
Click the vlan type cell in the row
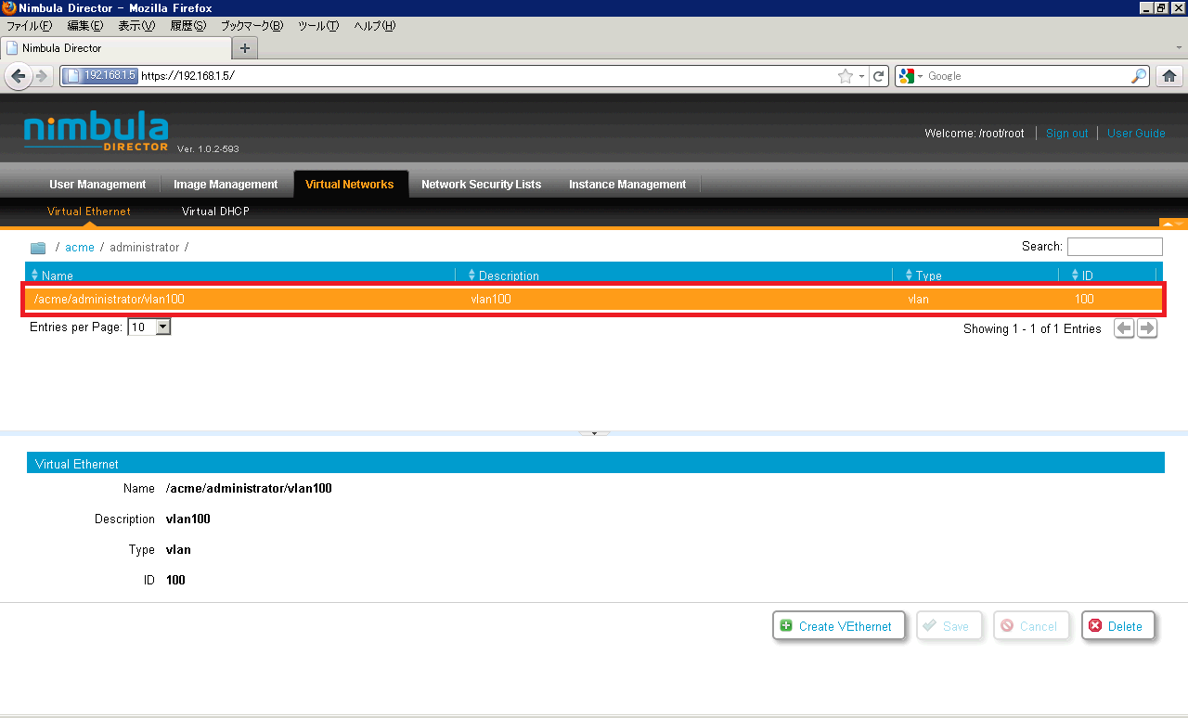coord(918,300)
